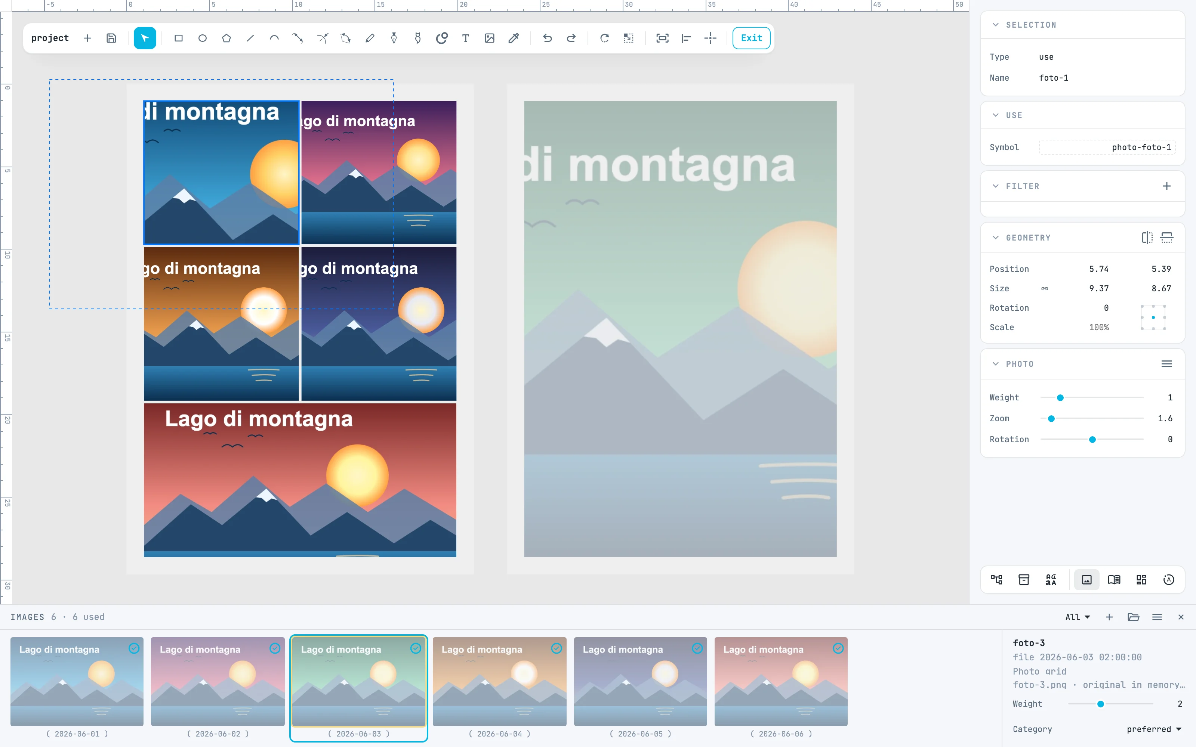Toggle the used checkmark on 2026-06-06 thumbnail
Viewport: 1196px width, 747px height.
pyautogui.click(x=838, y=648)
